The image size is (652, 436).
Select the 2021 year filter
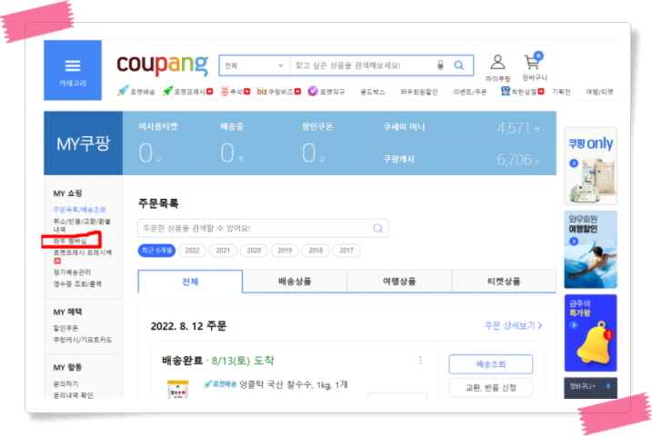tap(223, 251)
